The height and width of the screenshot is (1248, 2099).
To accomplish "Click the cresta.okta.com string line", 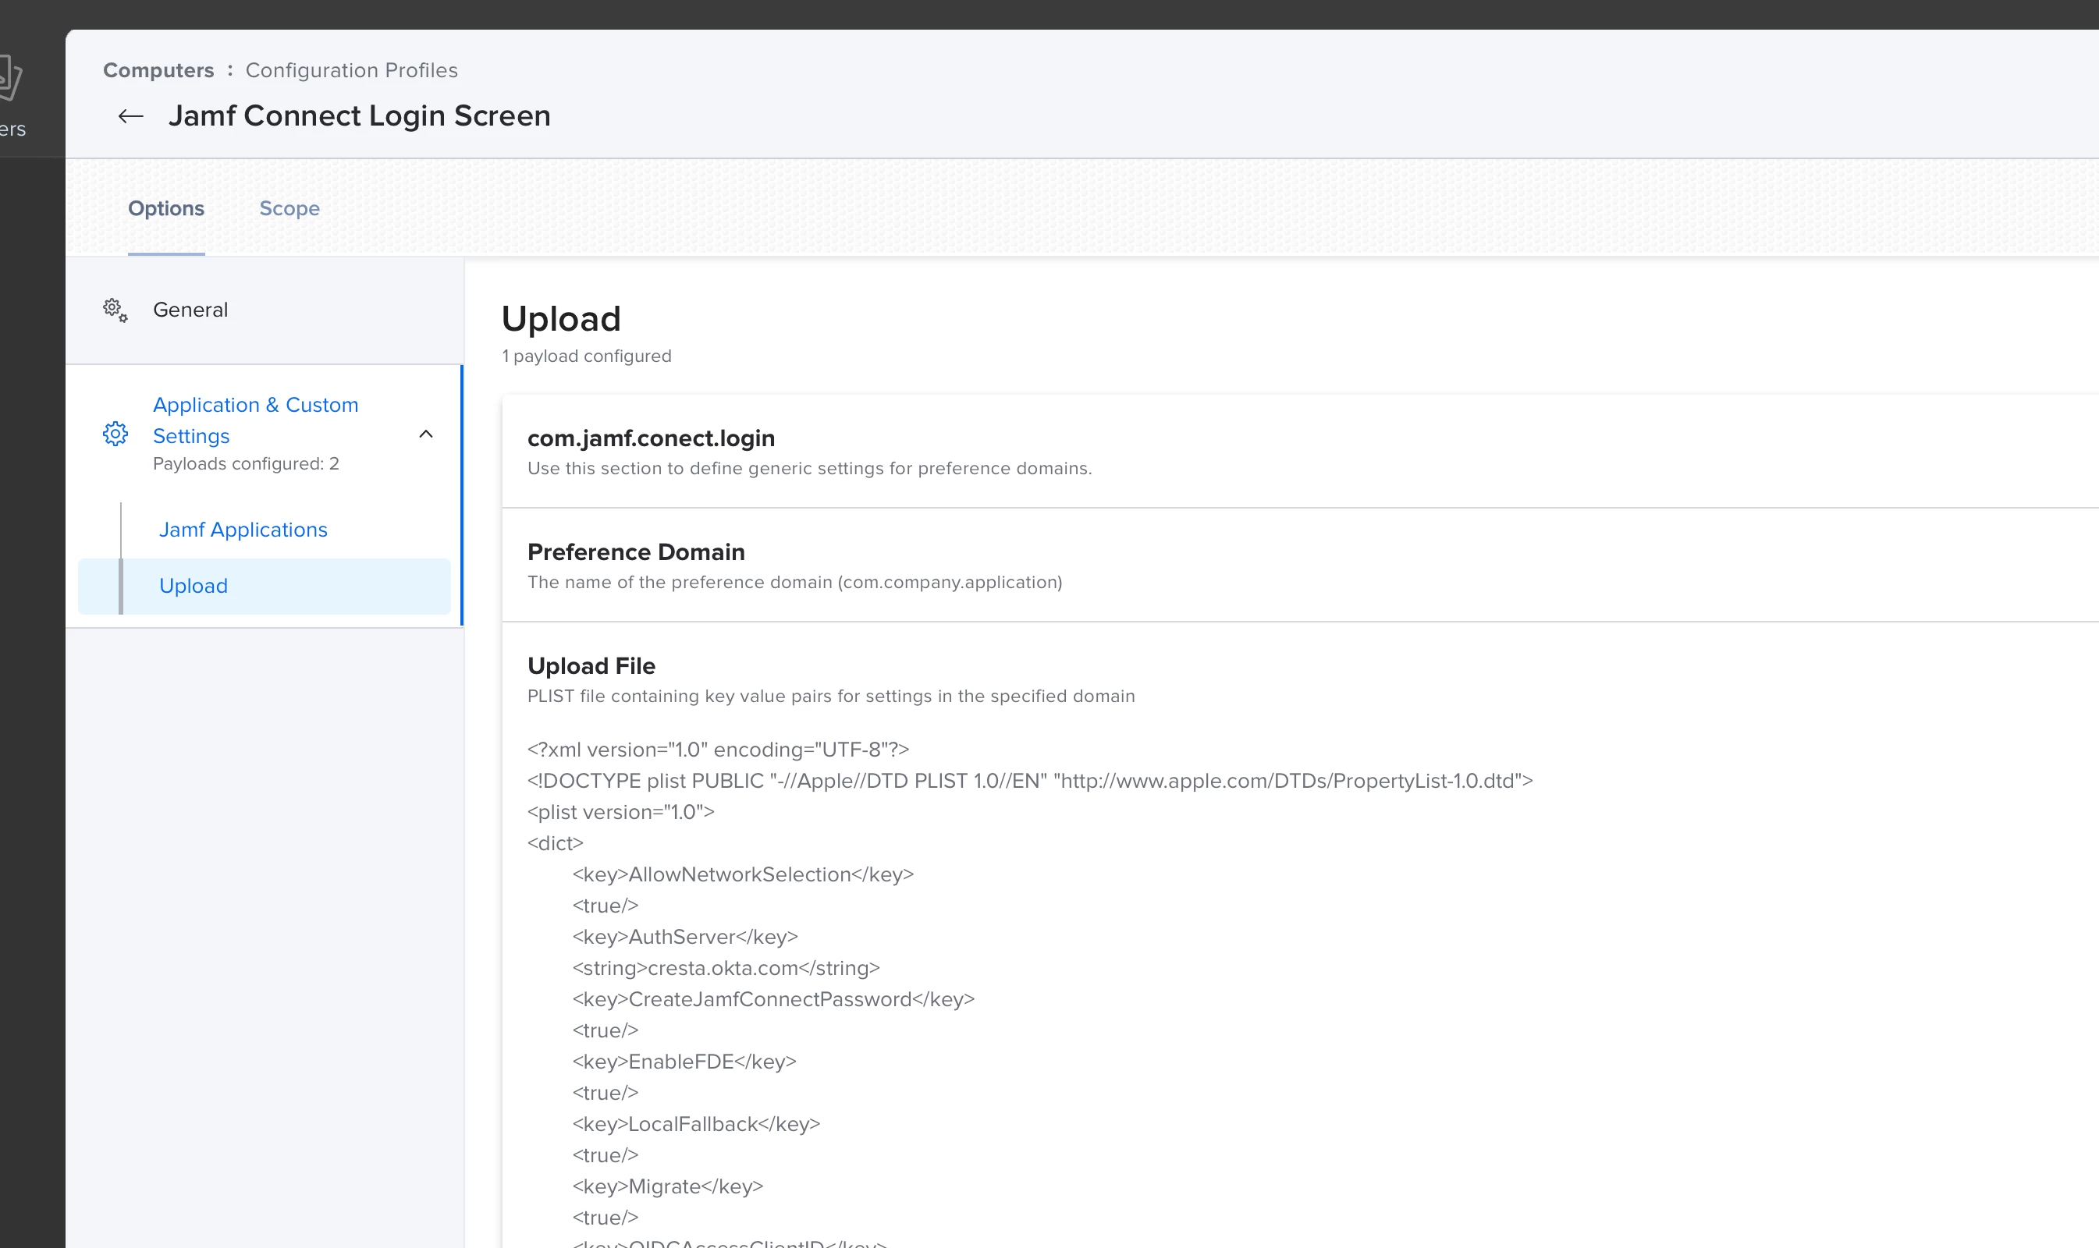I will point(726,968).
